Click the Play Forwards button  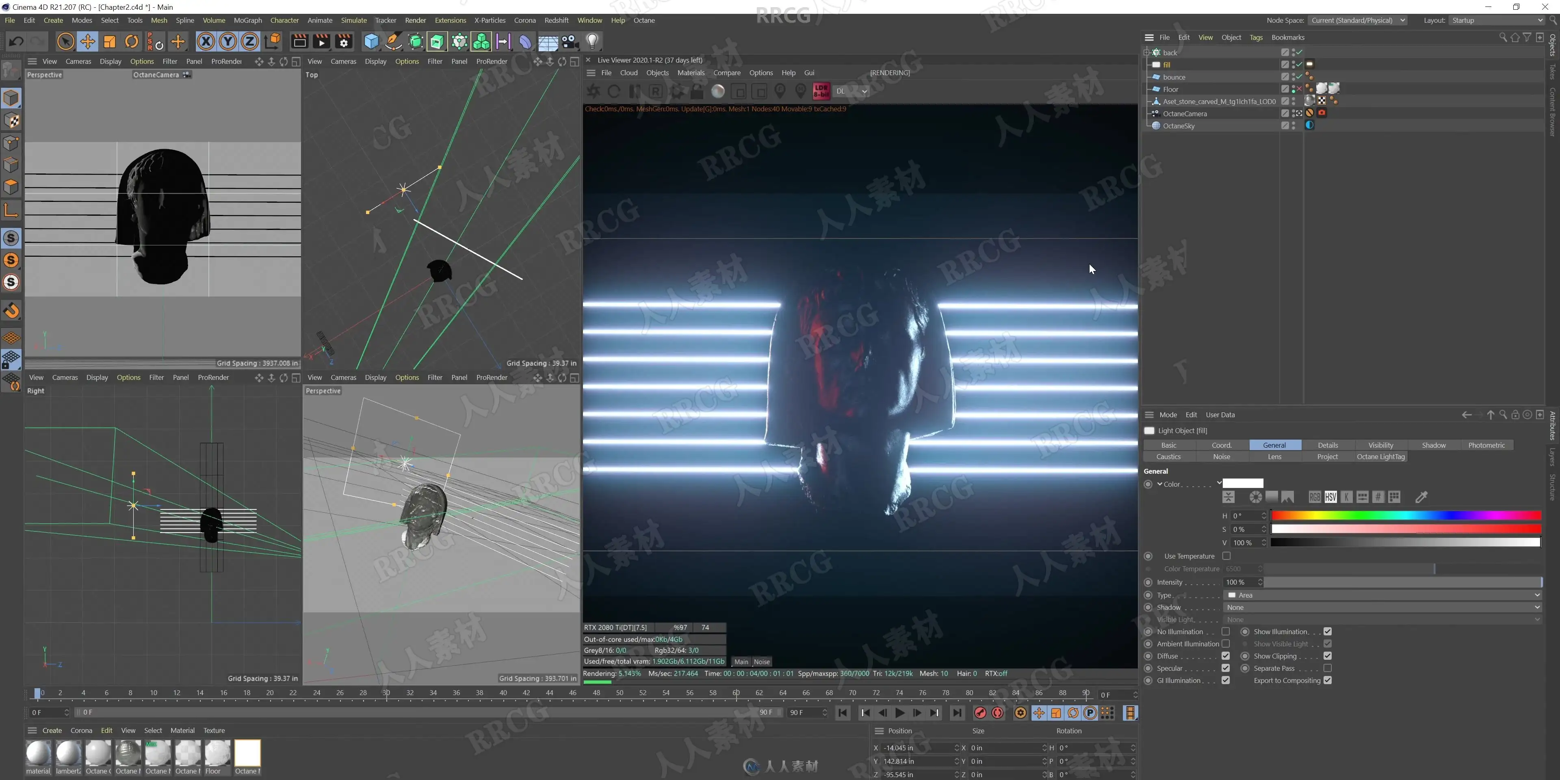(899, 713)
